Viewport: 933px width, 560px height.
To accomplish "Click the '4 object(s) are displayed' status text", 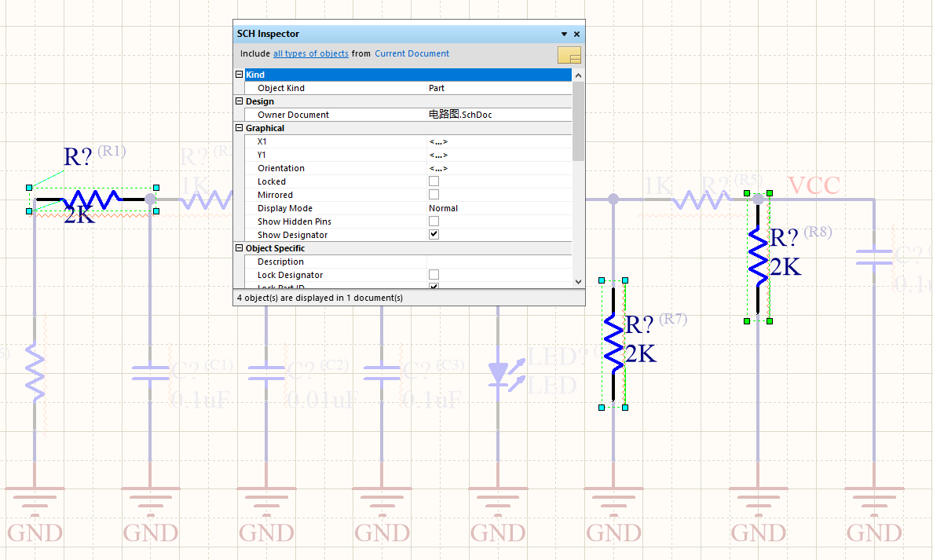I will point(320,298).
